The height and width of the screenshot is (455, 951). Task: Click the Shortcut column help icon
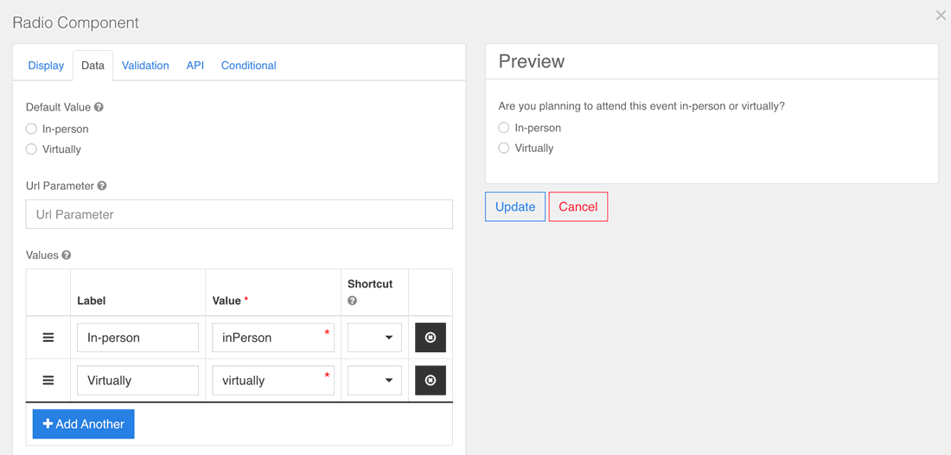[x=353, y=300]
